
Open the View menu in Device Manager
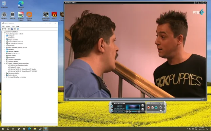click(13, 26)
